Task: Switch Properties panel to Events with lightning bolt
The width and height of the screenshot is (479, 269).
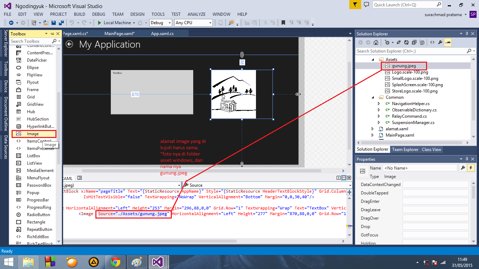Action: pos(471,167)
